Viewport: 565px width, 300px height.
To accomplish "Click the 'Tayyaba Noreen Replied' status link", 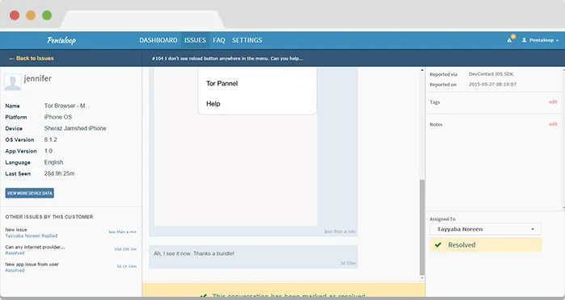I will click(x=32, y=236).
